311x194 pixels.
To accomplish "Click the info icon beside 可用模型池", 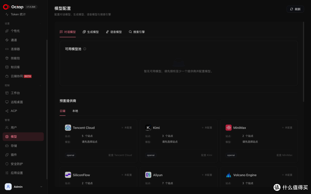I will 85,49.
